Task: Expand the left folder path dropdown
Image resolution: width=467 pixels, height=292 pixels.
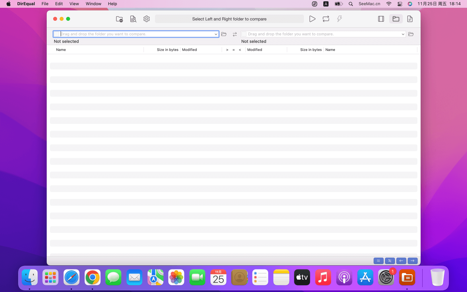Action: 216,34
